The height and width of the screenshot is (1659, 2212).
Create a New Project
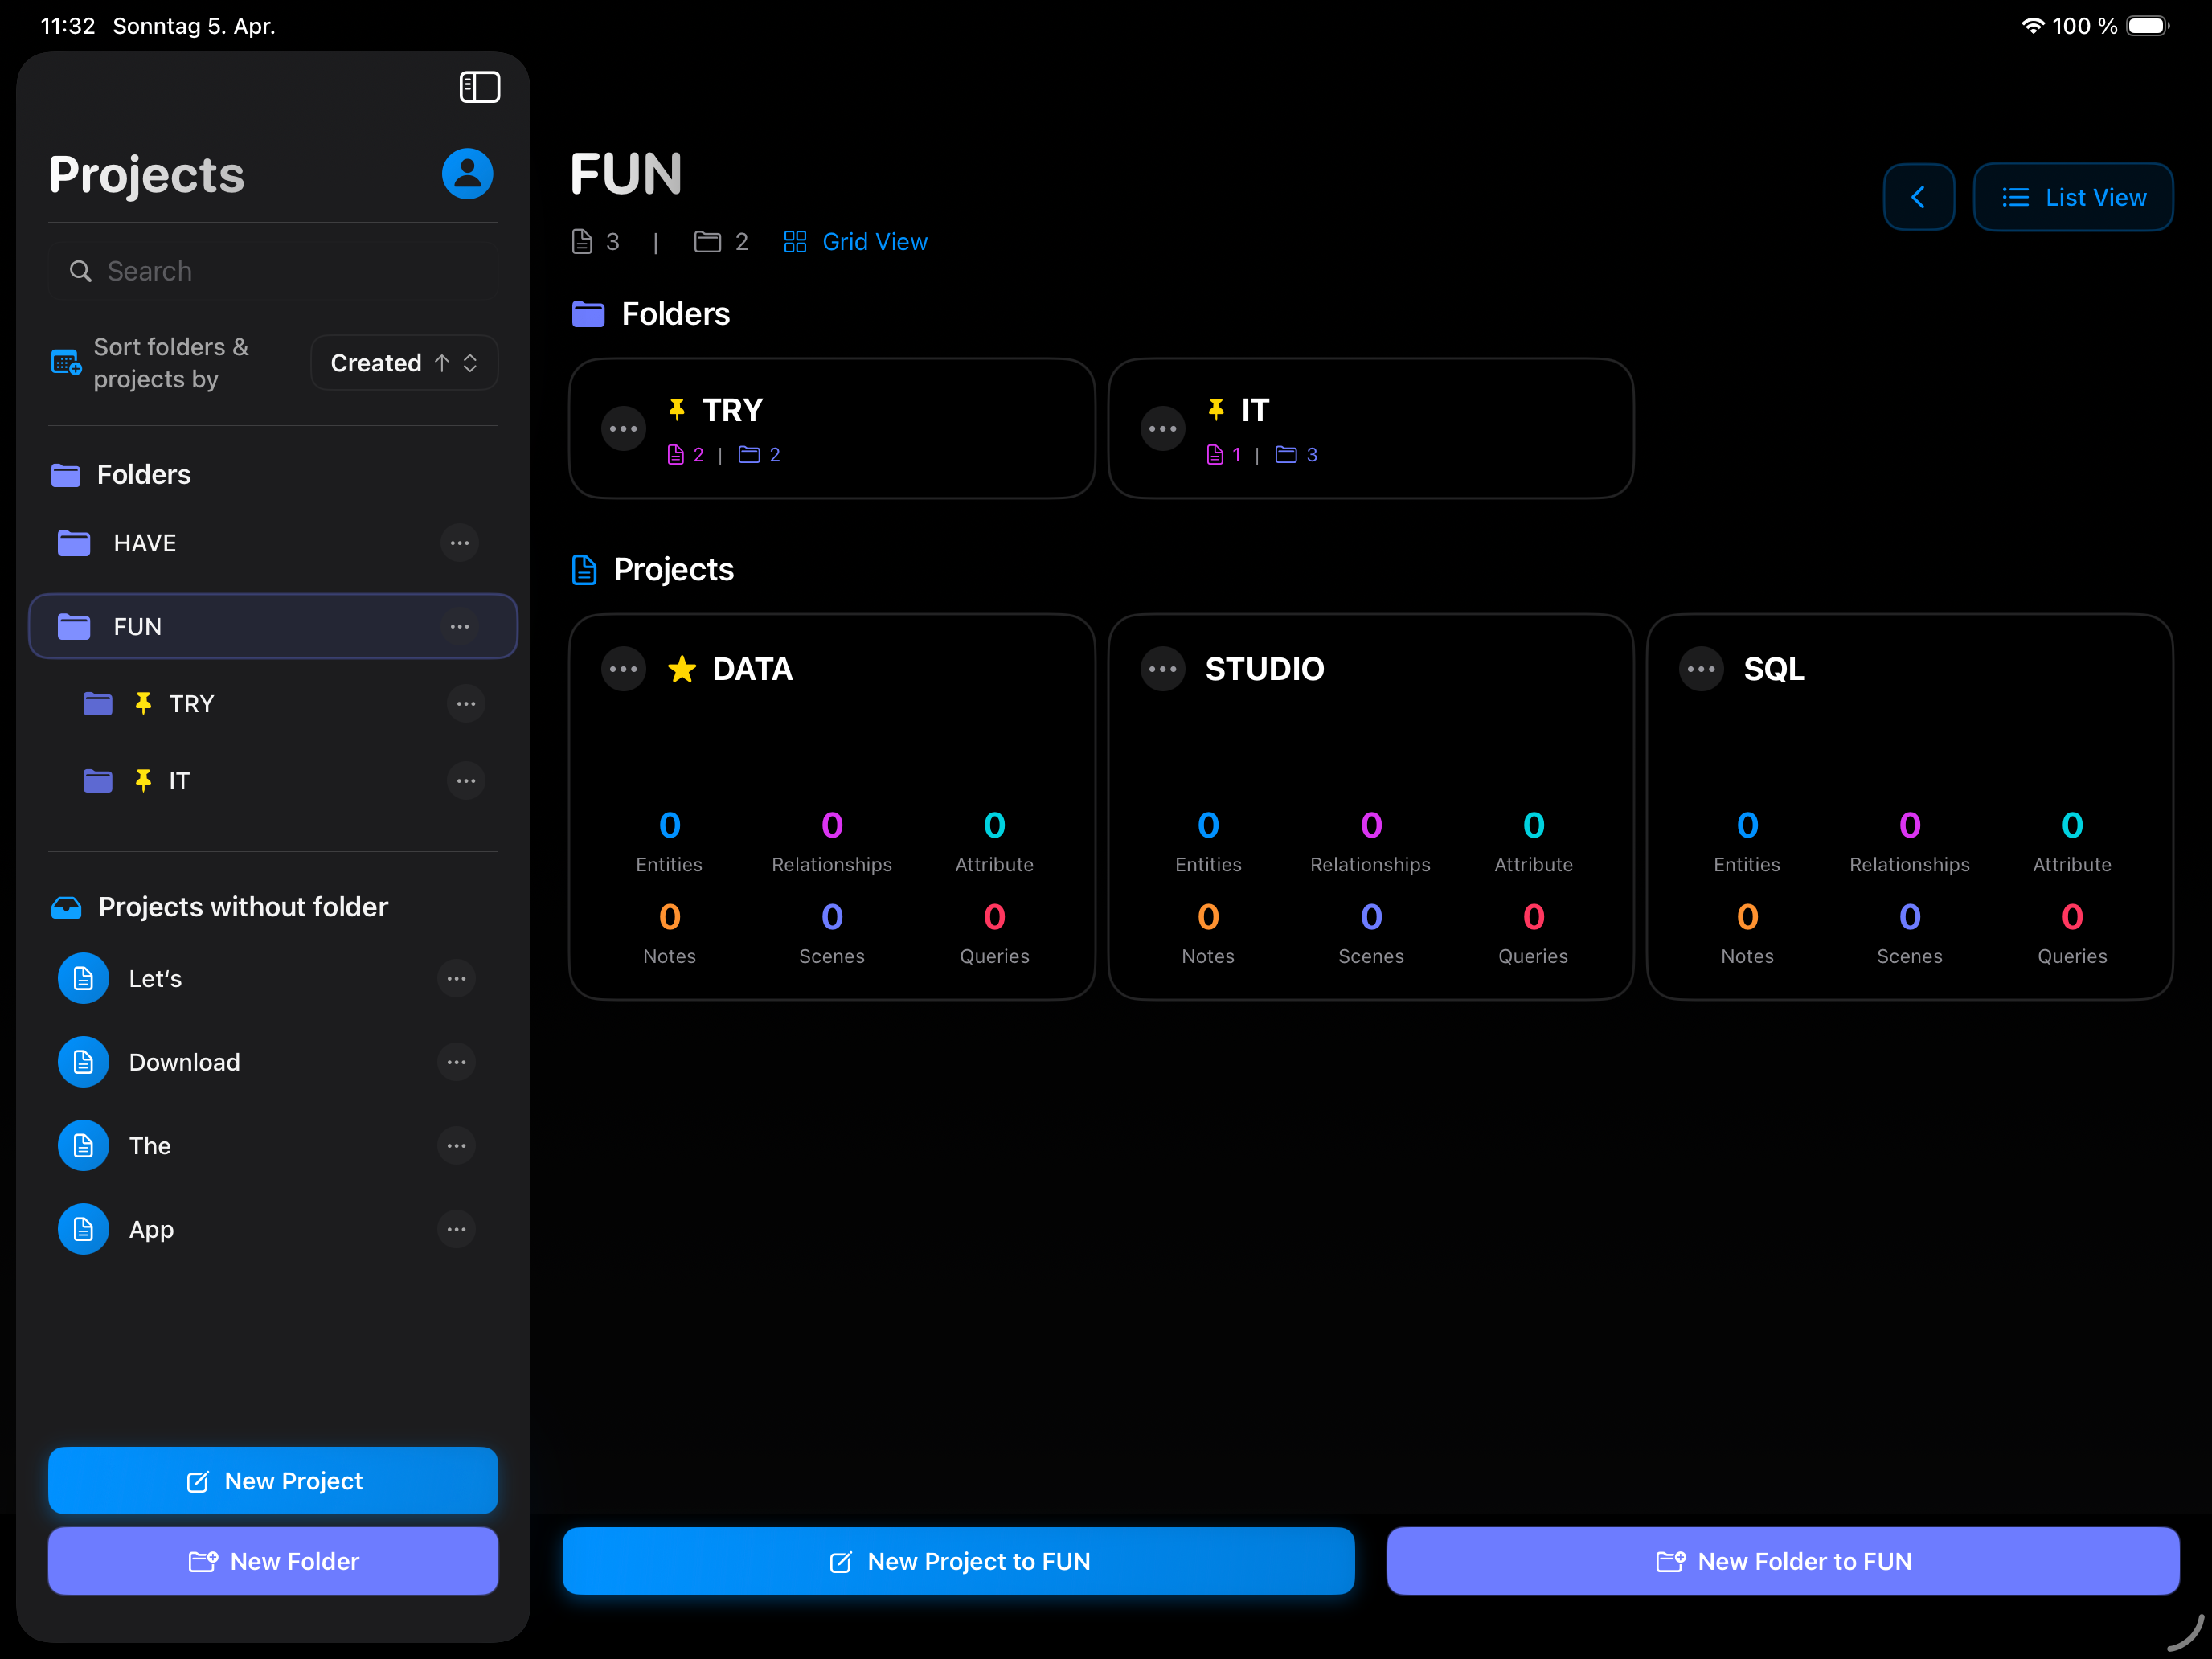coord(273,1481)
